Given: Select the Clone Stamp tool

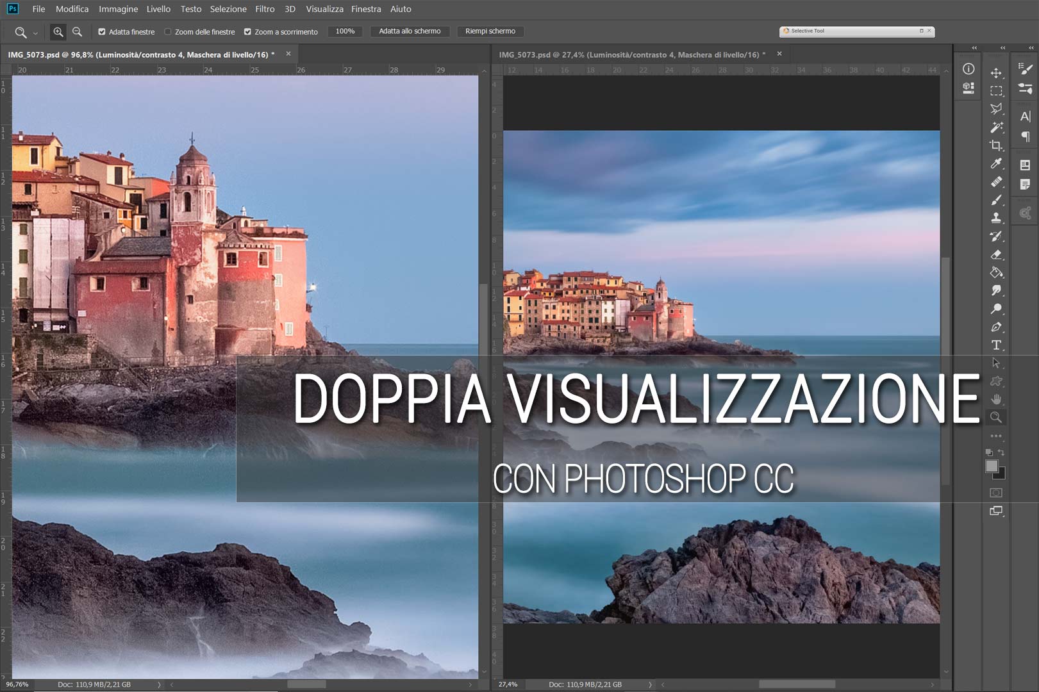Looking at the screenshot, I should click(997, 218).
